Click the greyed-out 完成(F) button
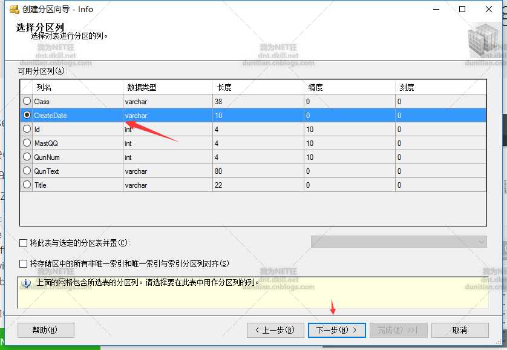The height and width of the screenshot is (350, 507). point(398,330)
